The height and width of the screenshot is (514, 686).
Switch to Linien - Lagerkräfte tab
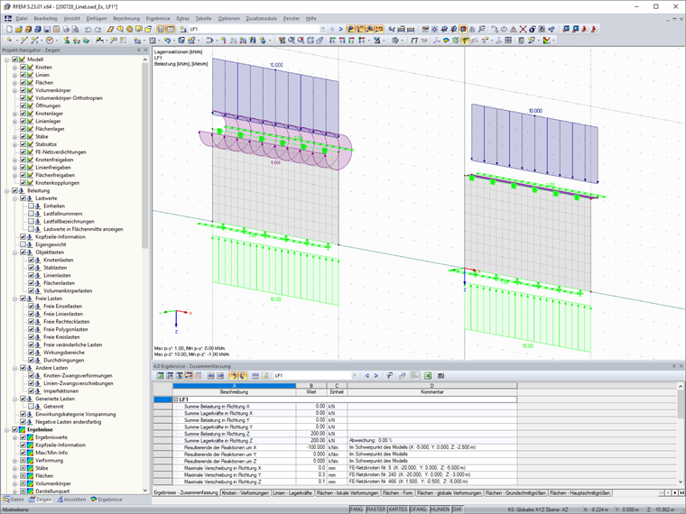pyautogui.click(x=292, y=493)
